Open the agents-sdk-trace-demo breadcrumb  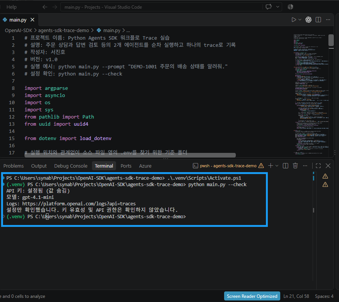coord(64,31)
